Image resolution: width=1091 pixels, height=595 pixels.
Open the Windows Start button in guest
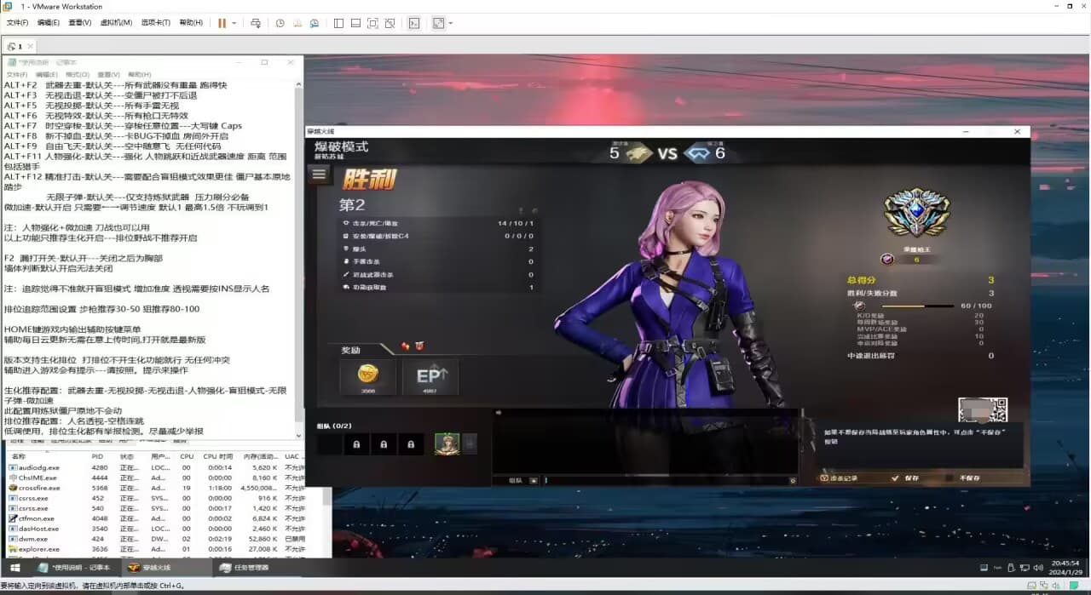15,568
